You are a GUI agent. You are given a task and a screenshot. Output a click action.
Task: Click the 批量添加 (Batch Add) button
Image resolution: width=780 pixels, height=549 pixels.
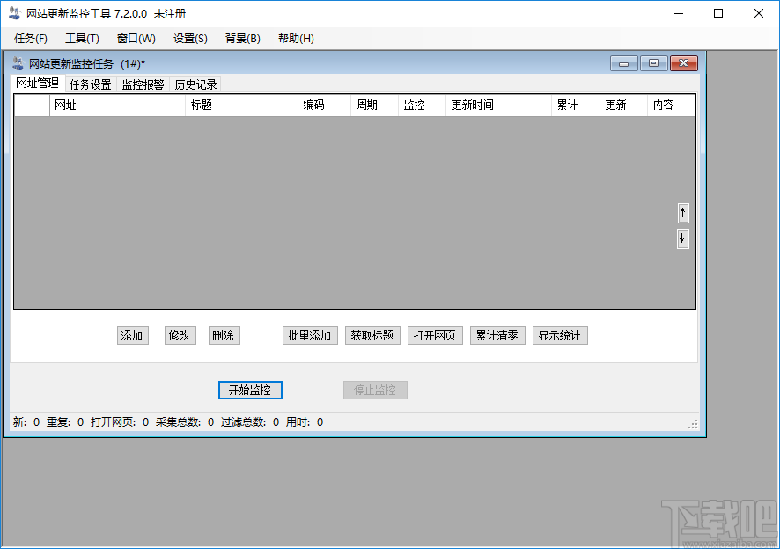309,335
